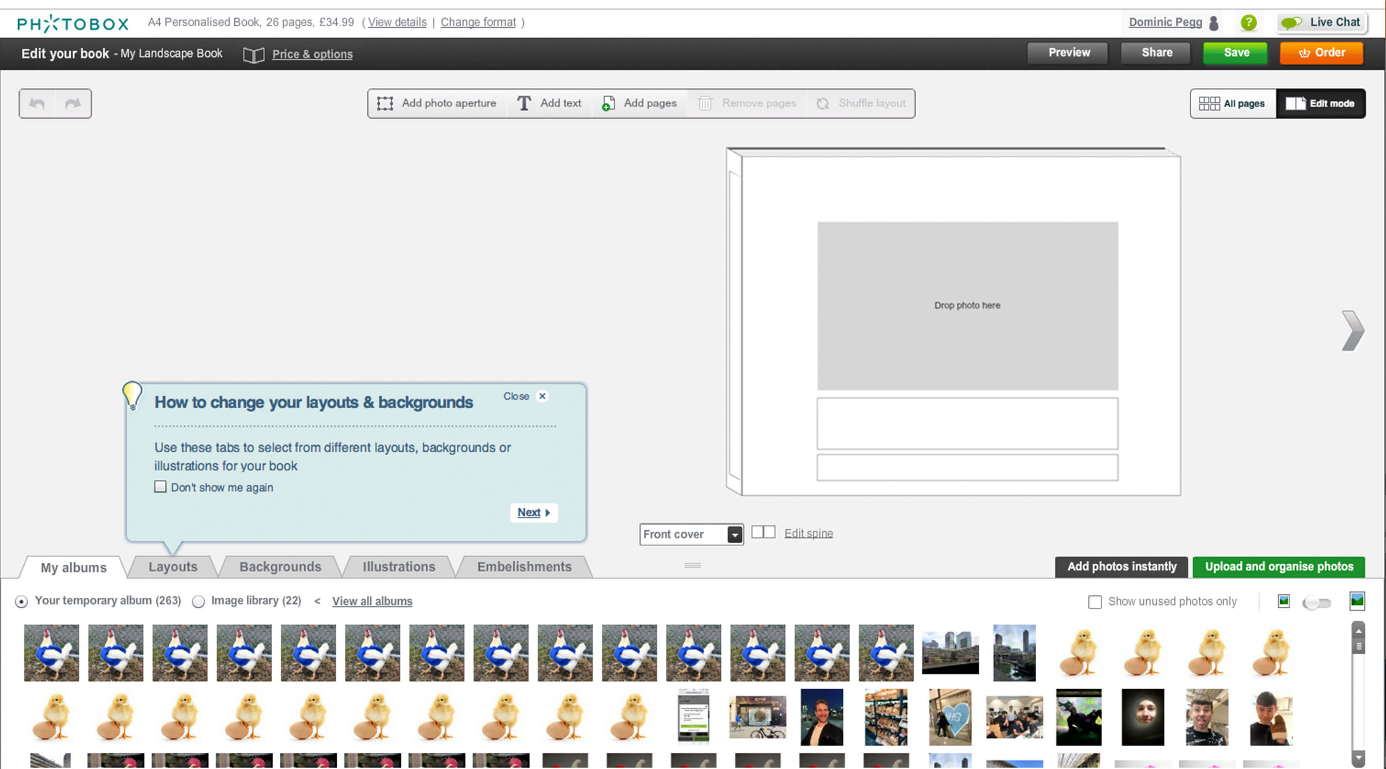Select Image library radio button
Image resolution: width=1386 pixels, height=769 pixels.
pos(198,601)
